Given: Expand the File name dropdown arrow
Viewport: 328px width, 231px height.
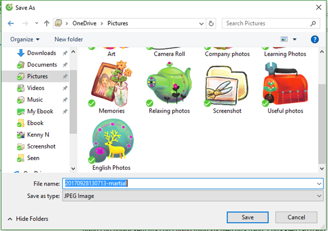Looking at the screenshot, I should [x=319, y=184].
